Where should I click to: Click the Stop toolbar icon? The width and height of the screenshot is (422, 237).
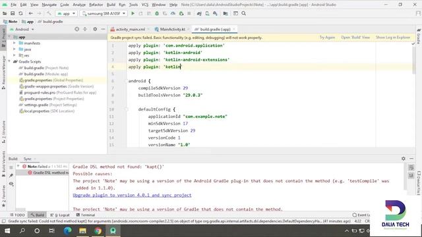189,13
